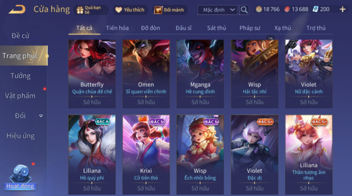Open the Mặc định sort dropdown
This screenshot has width=352, height=196.
pyautogui.click(x=217, y=10)
